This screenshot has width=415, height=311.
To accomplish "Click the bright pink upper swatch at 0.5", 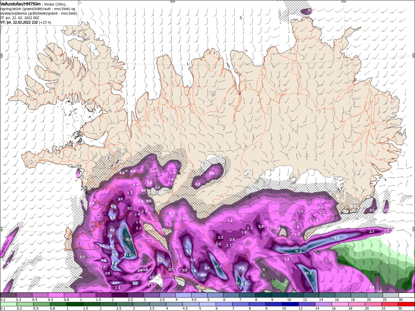I will [56, 295].
